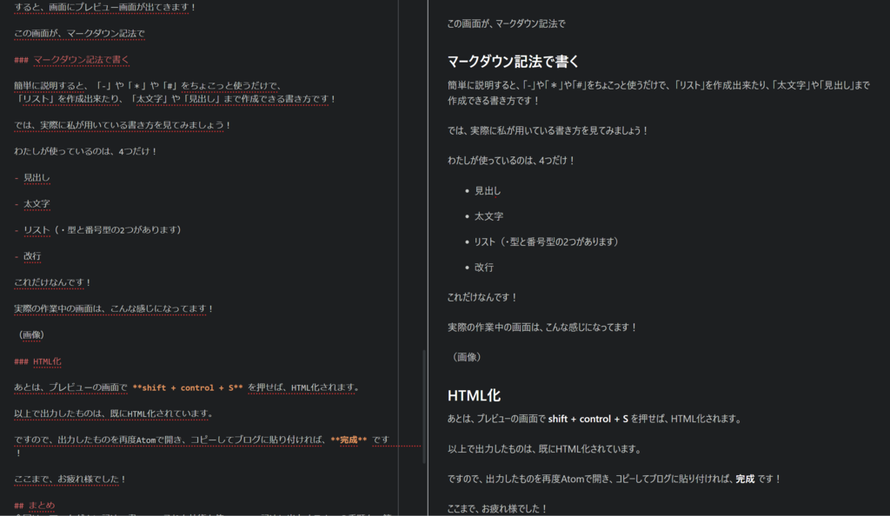Click bullet item '見出し' in preview

coord(488,191)
